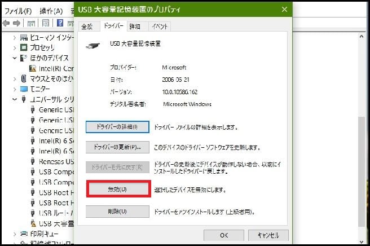Click the ドライバーを元に戻す(R) button
This screenshot has height=246, width=370.
coord(117,168)
